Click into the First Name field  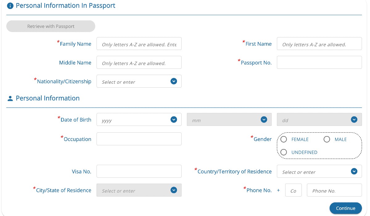coord(319,44)
